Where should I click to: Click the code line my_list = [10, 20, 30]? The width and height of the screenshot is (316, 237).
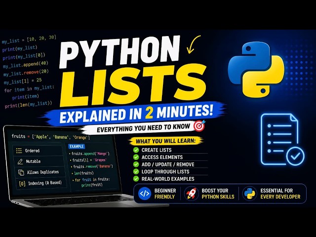tap(29, 39)
